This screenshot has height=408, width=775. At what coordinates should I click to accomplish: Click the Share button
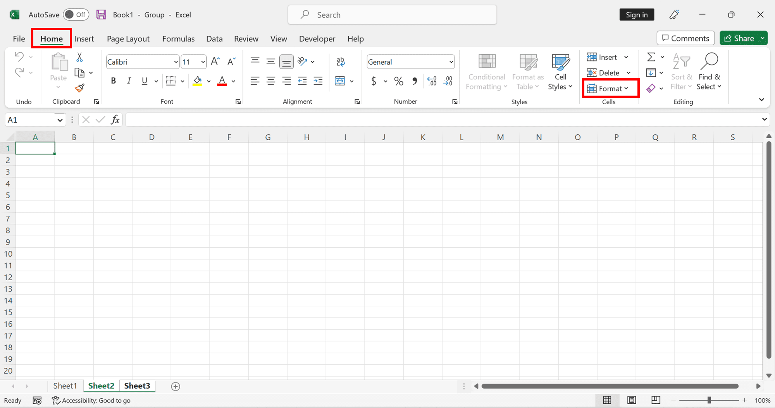click(x=739, y=38)
